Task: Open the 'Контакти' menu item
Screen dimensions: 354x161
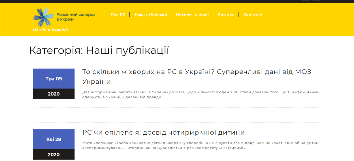Action: point(253,14)
